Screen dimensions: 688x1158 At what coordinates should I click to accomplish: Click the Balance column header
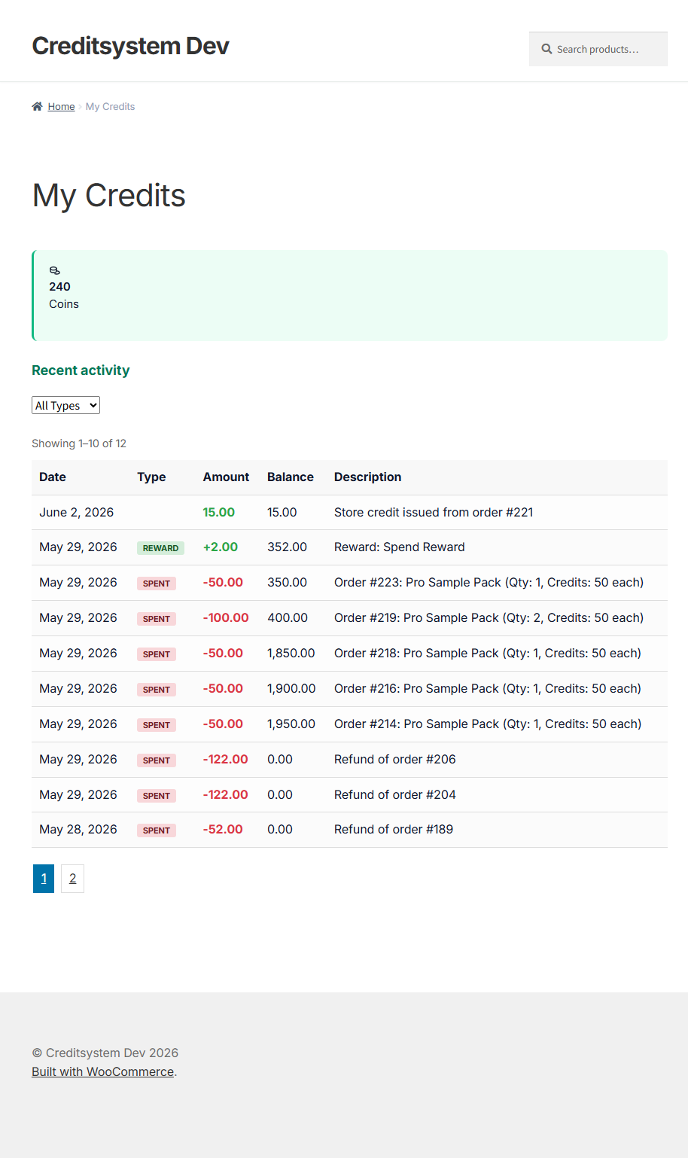click(x=291, y=477)
